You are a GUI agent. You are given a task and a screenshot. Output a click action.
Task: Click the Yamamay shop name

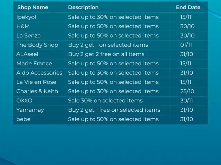(x=30, y=110)
